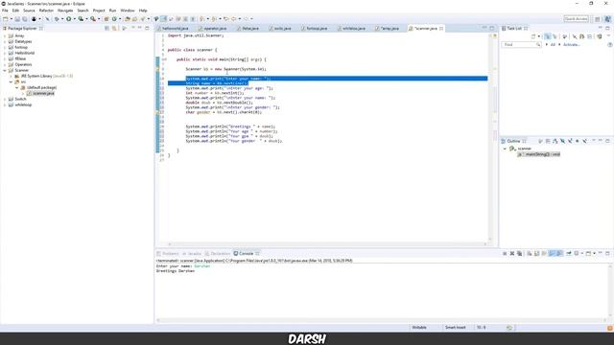Open dropdown arrow next to Run button
Screen dimensions: 614x345
75,19
